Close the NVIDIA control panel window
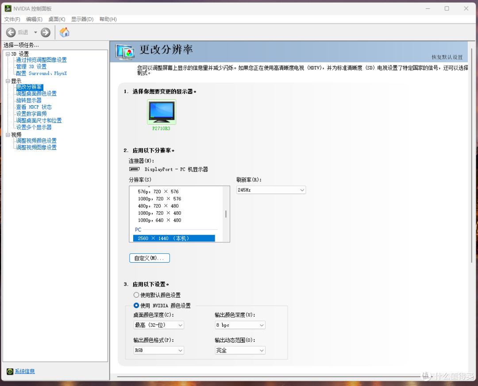Viewport: 478px width, 386px height. click(466, 8)
